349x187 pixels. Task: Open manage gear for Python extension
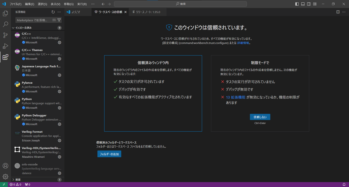click(x=59, y=108)
